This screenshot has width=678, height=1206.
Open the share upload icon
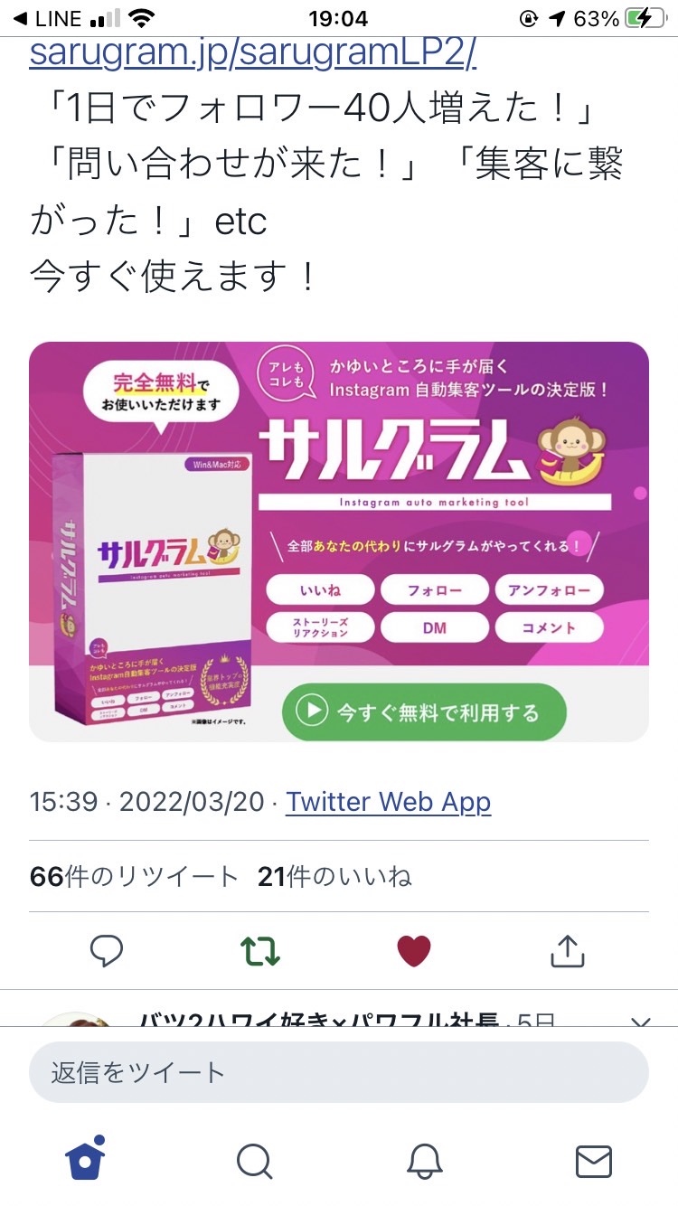[x=568, y=951]
